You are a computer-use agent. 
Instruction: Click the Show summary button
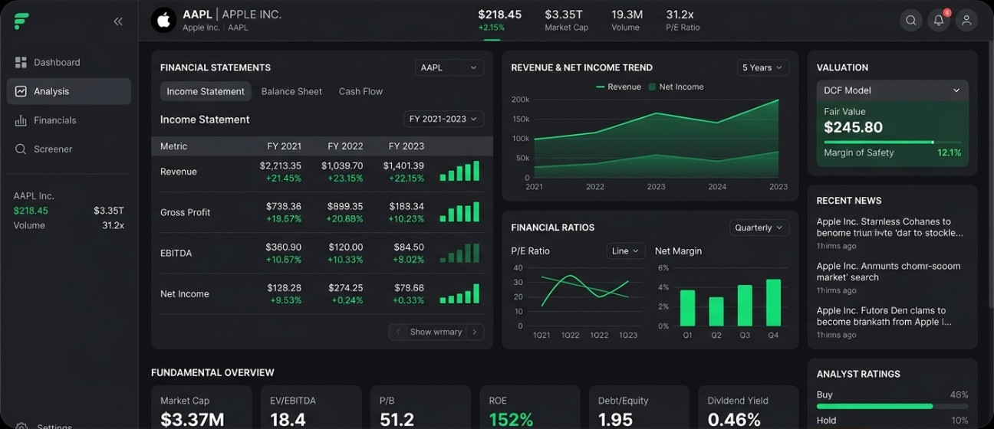coord(436,332)
